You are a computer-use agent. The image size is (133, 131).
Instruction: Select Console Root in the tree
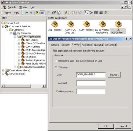pos(12,23)
